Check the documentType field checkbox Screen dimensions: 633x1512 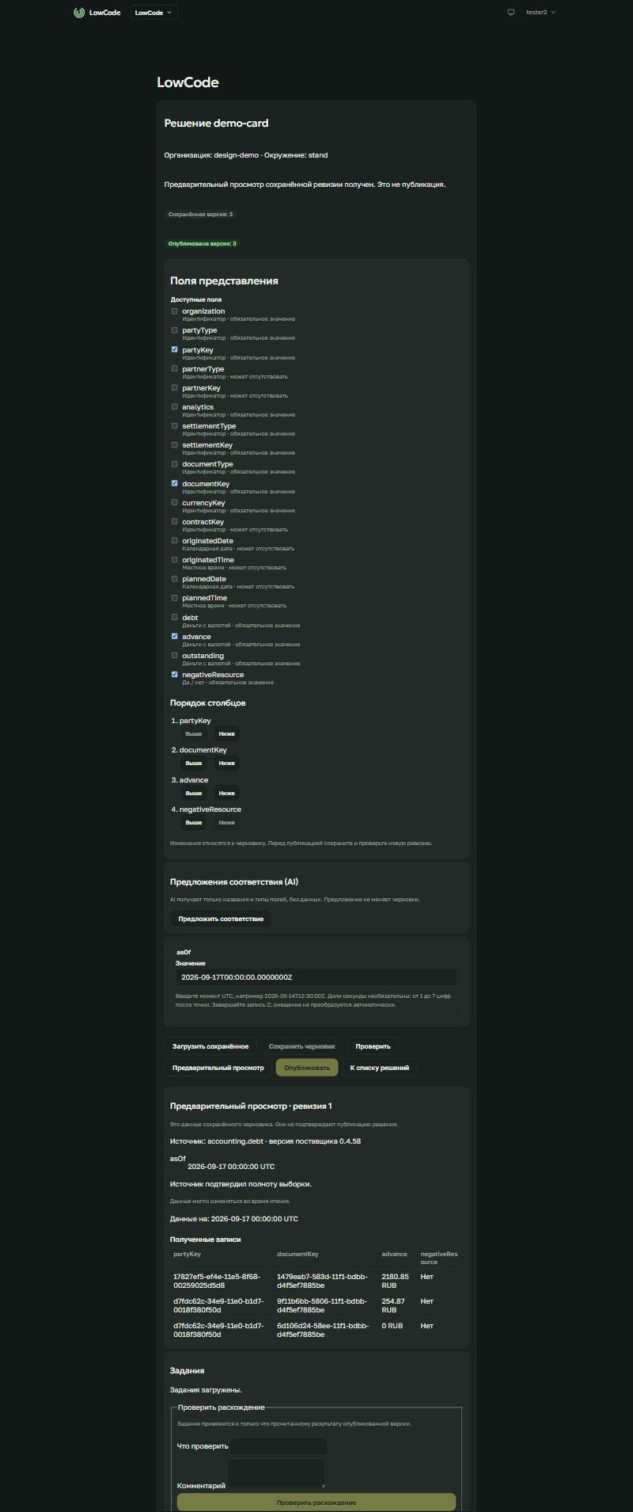tap(175, 464)
